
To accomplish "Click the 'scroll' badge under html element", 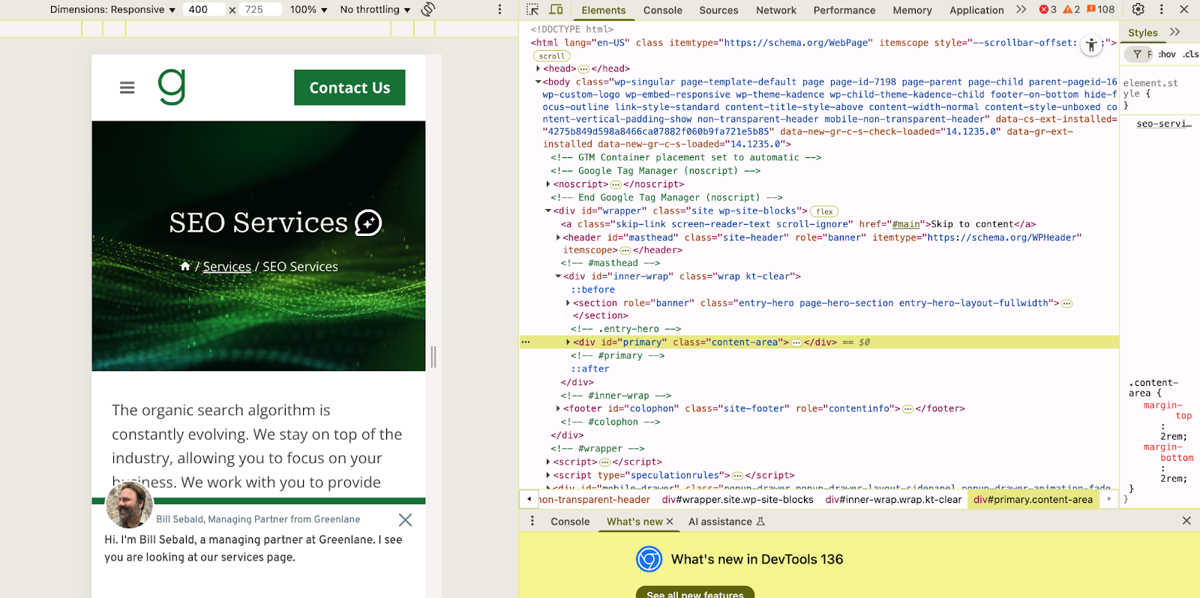I will click(x=551, y=56).
